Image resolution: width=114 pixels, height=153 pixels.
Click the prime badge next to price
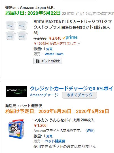tap(70, 38)
